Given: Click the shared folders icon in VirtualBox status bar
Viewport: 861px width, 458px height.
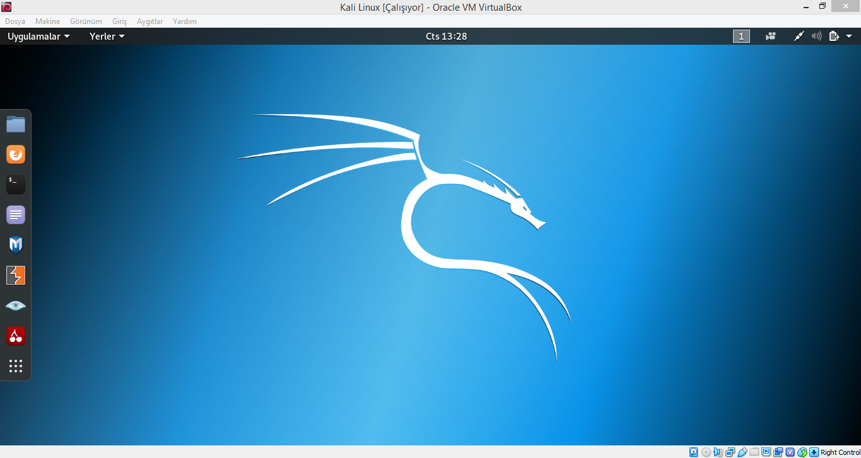Looking at the screenshot, I should coord(754,452).
